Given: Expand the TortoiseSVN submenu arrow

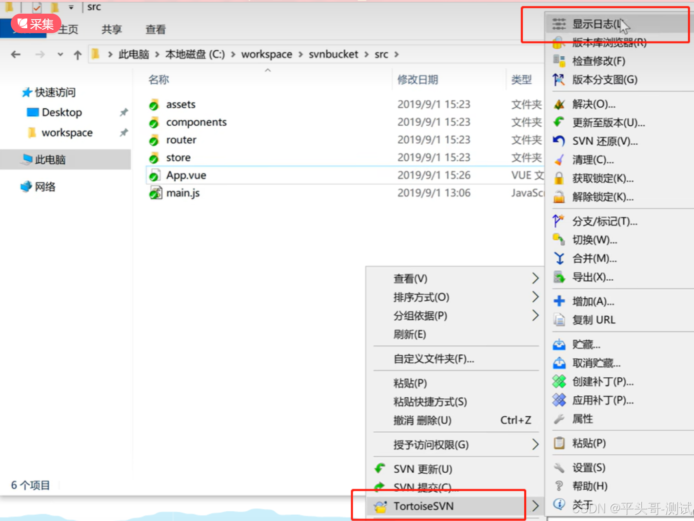Looking at the screenshot, I should (x=535, y=506).
